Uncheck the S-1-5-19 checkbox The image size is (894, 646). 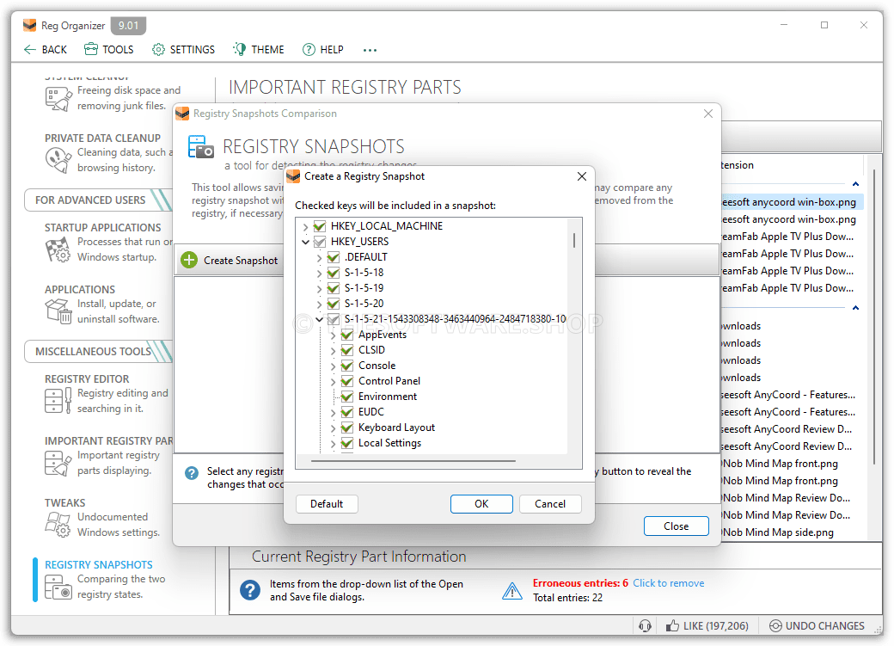pyautogui.click(x=333, y=287)
